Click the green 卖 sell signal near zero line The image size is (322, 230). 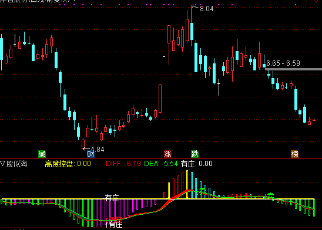tap(271, 195)
